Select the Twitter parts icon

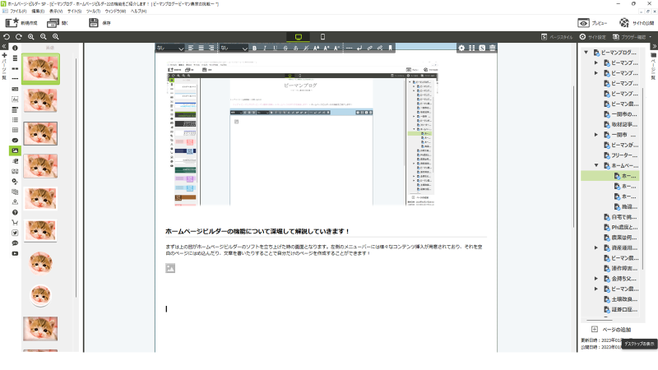[x=15, y=233]
